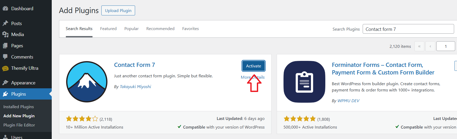Open the Forminator Forms plugin icon

tap(304, 82)
